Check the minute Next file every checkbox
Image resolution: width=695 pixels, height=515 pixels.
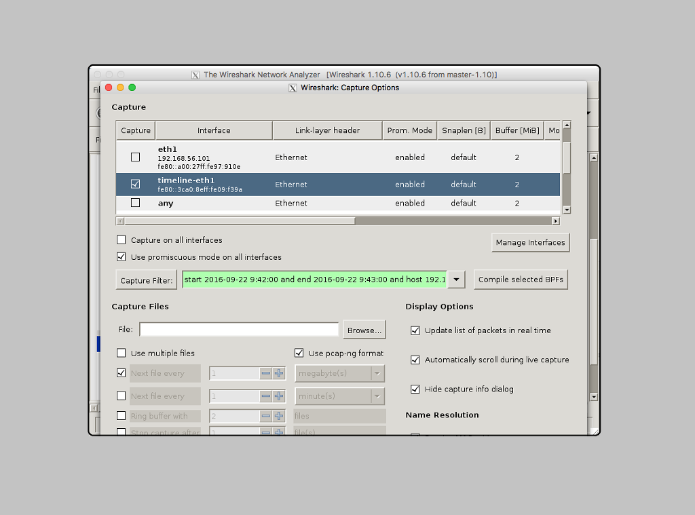(x=121, y=396)
